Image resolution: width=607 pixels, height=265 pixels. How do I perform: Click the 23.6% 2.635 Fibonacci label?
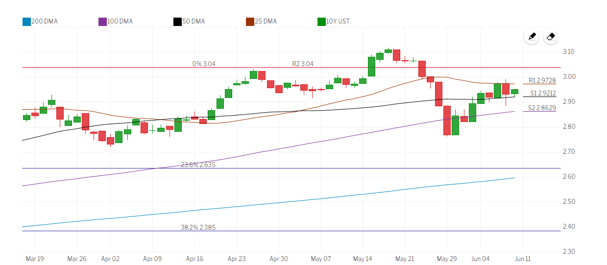pyautogui.click(x=198, y=165)
